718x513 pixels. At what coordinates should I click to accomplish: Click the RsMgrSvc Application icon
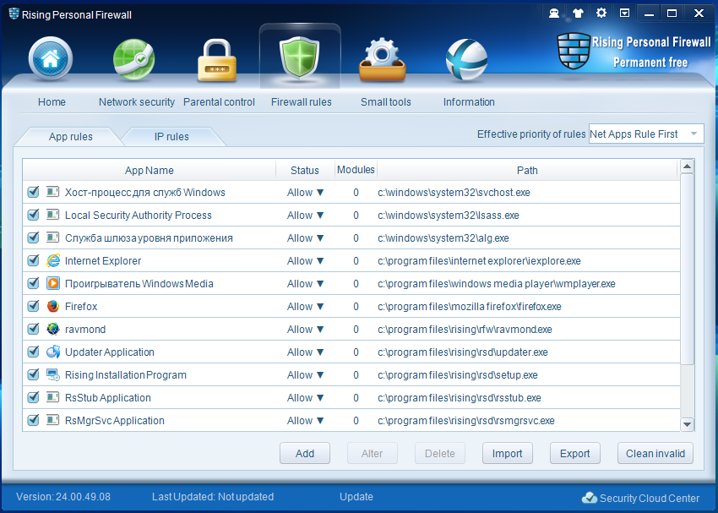point(53,420)
